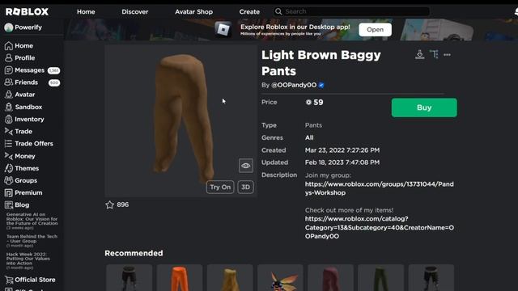Click the download icon beside item title
The width and height of the screenshot is (518, 291).
[x=420, y=54]
